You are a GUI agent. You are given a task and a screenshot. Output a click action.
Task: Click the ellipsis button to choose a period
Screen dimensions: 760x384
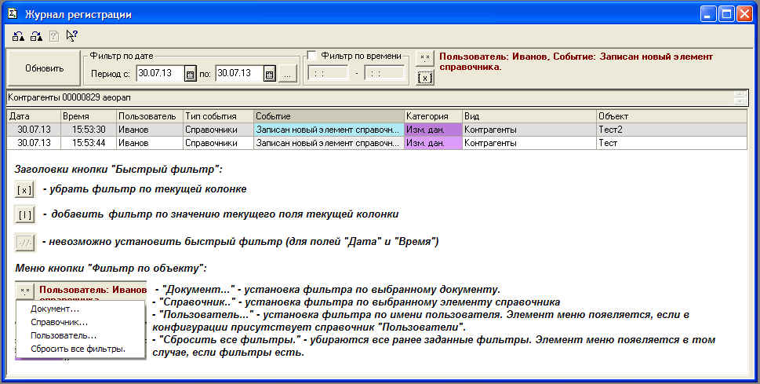(287, 75)
